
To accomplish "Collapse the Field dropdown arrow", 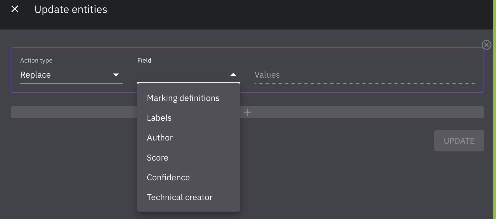I will [x=233, y=75].
